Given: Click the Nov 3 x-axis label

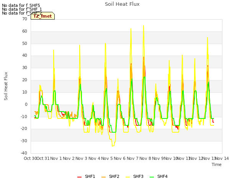Looking at the screenshot, I should pos(82,158).
